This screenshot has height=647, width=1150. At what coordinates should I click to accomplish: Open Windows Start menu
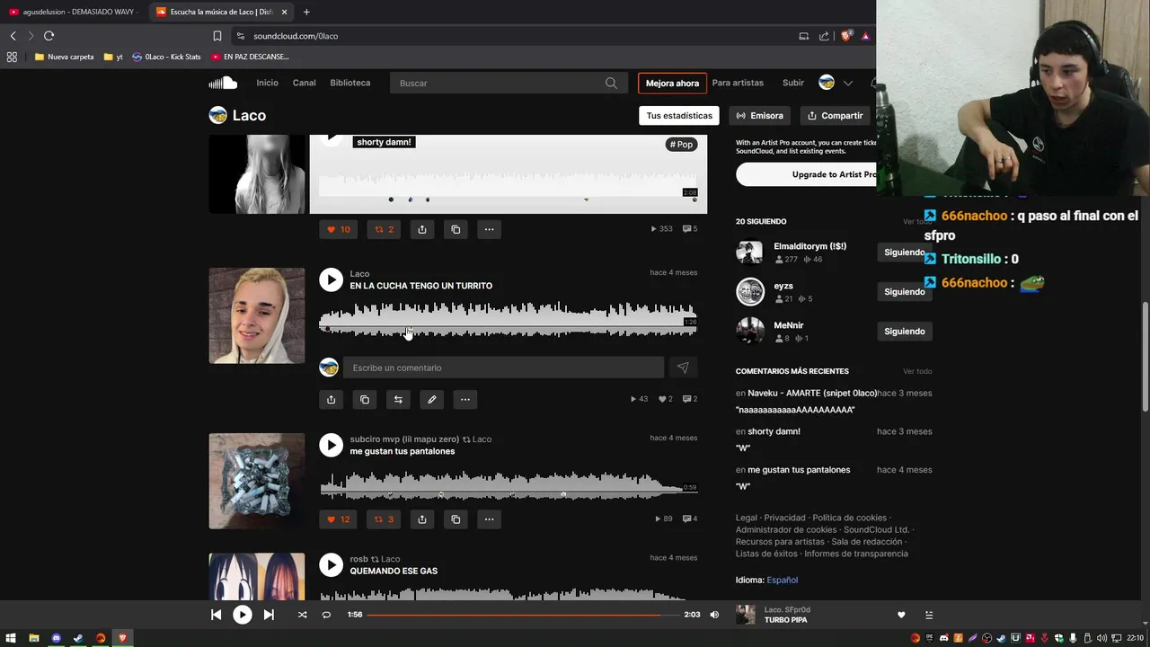point(11,638)
